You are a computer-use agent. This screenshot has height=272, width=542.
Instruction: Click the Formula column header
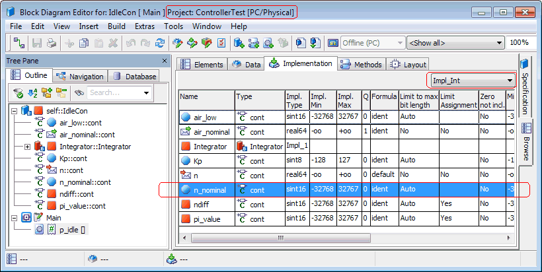[385, 100]
